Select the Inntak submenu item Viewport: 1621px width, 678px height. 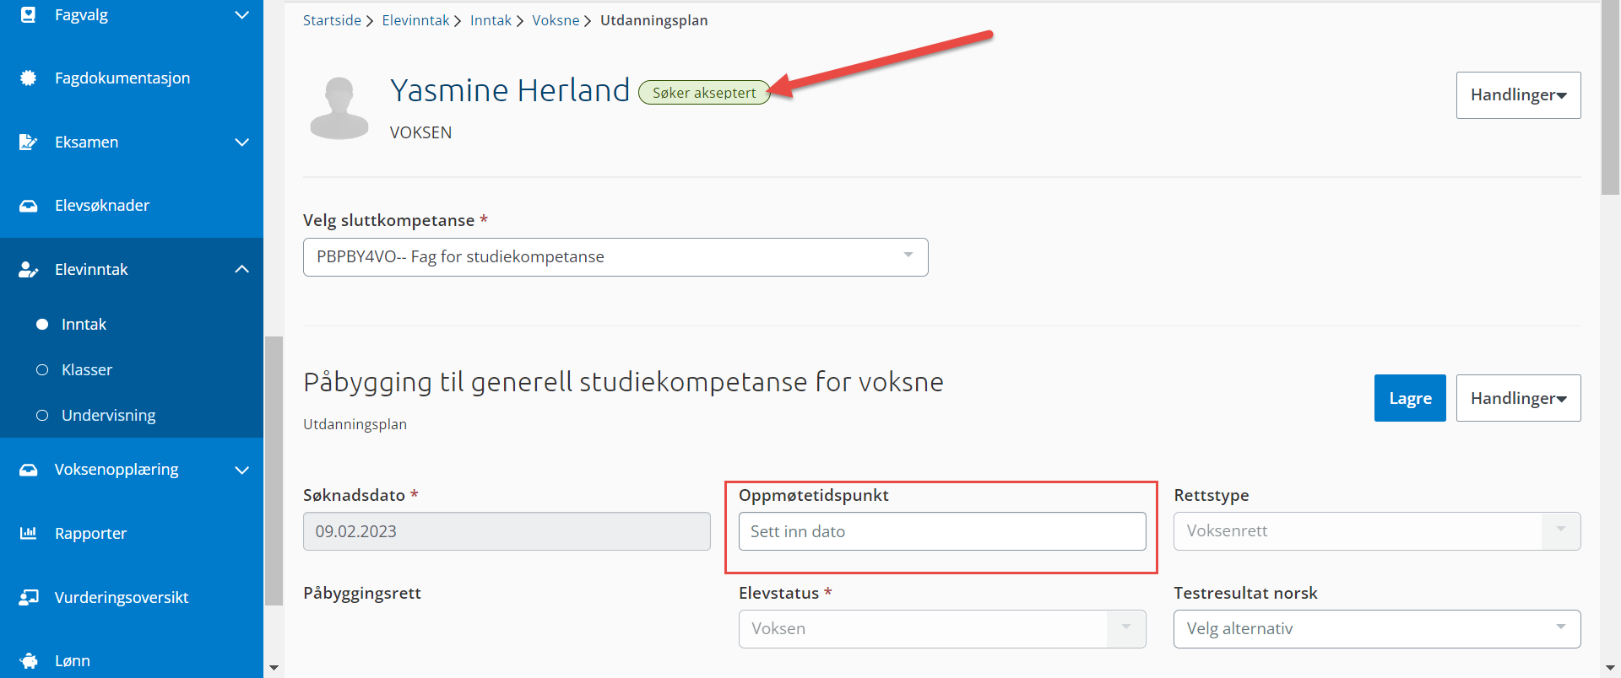[84, 324]
